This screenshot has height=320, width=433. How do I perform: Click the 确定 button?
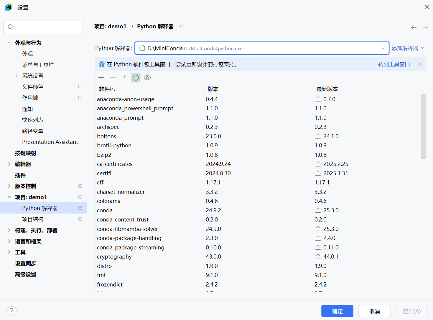click(337, 311)
